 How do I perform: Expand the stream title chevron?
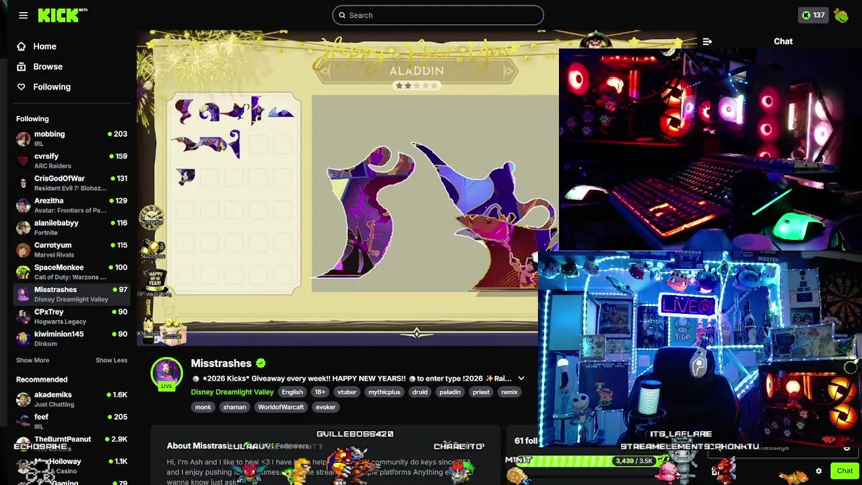coord(521,379)
